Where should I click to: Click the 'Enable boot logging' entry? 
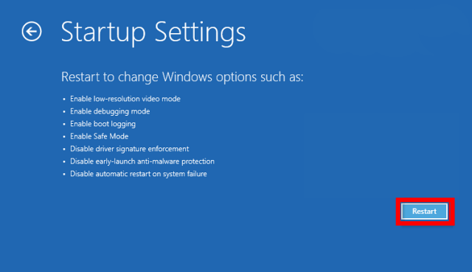[x=103, y=124]
